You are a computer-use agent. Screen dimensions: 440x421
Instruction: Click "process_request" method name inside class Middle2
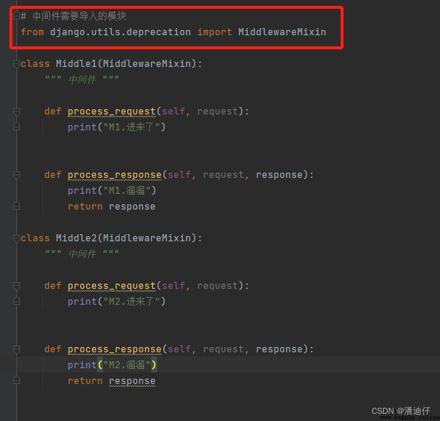(112, 286)
